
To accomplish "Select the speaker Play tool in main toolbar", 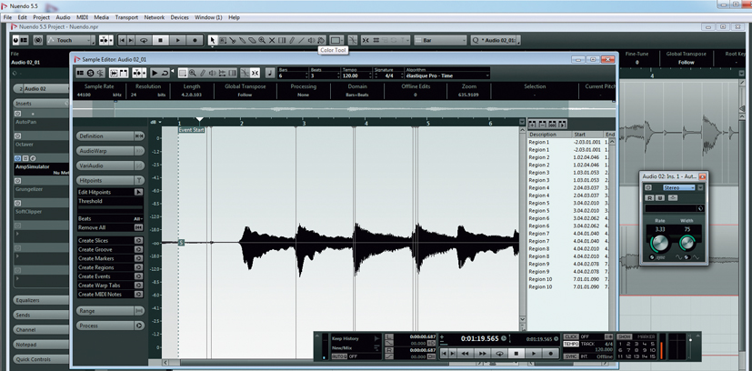I will [311, 41].
